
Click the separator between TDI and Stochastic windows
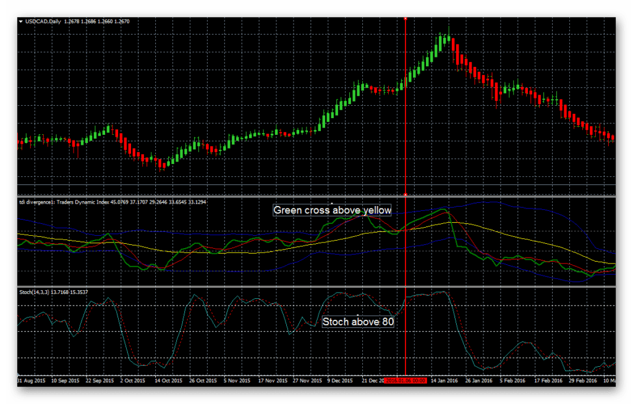[x=316, y=287]
